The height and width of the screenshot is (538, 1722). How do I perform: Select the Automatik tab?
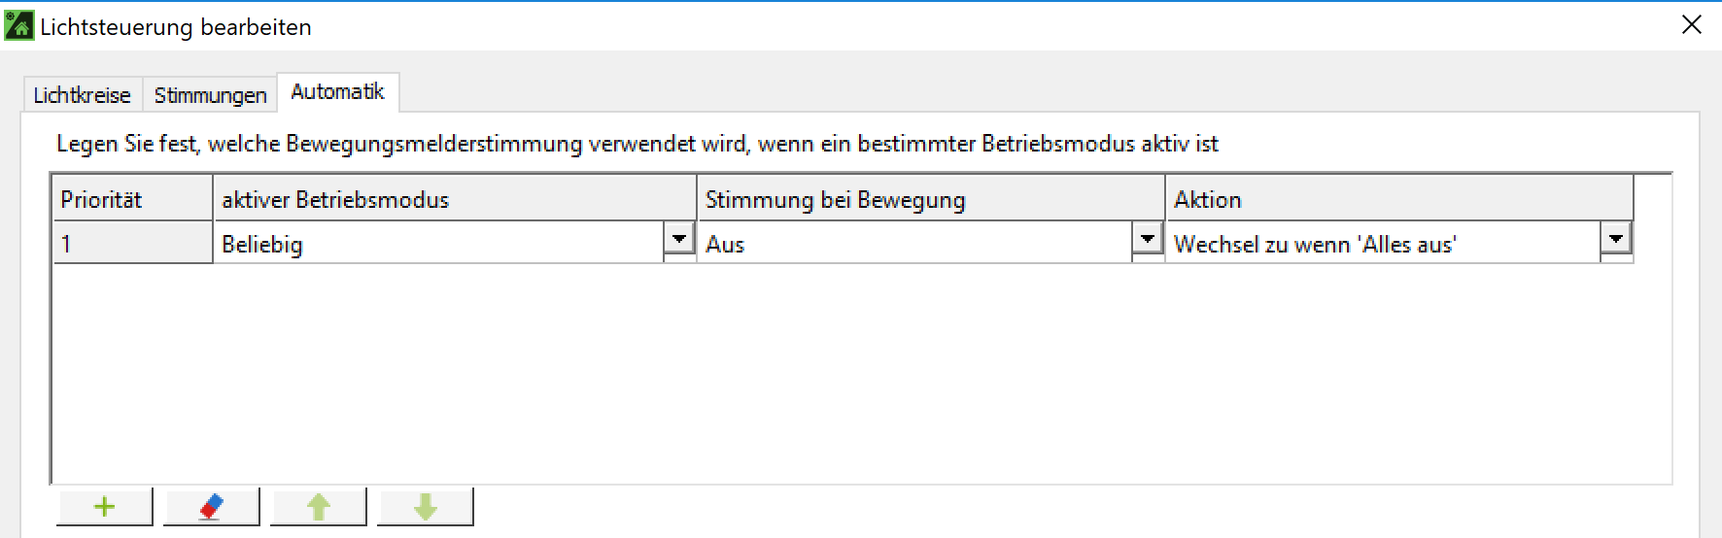click(x=337, y=92)
